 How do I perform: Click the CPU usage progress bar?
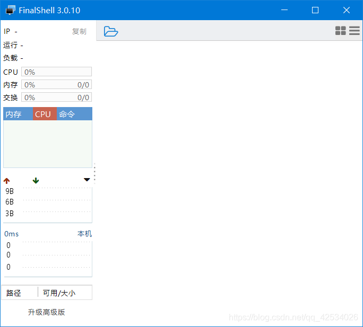click(56, 72)
